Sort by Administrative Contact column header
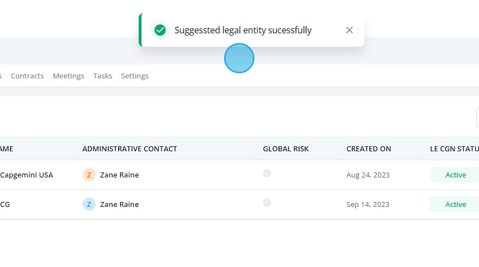This screenshot has height=267, width=479. 130,149
